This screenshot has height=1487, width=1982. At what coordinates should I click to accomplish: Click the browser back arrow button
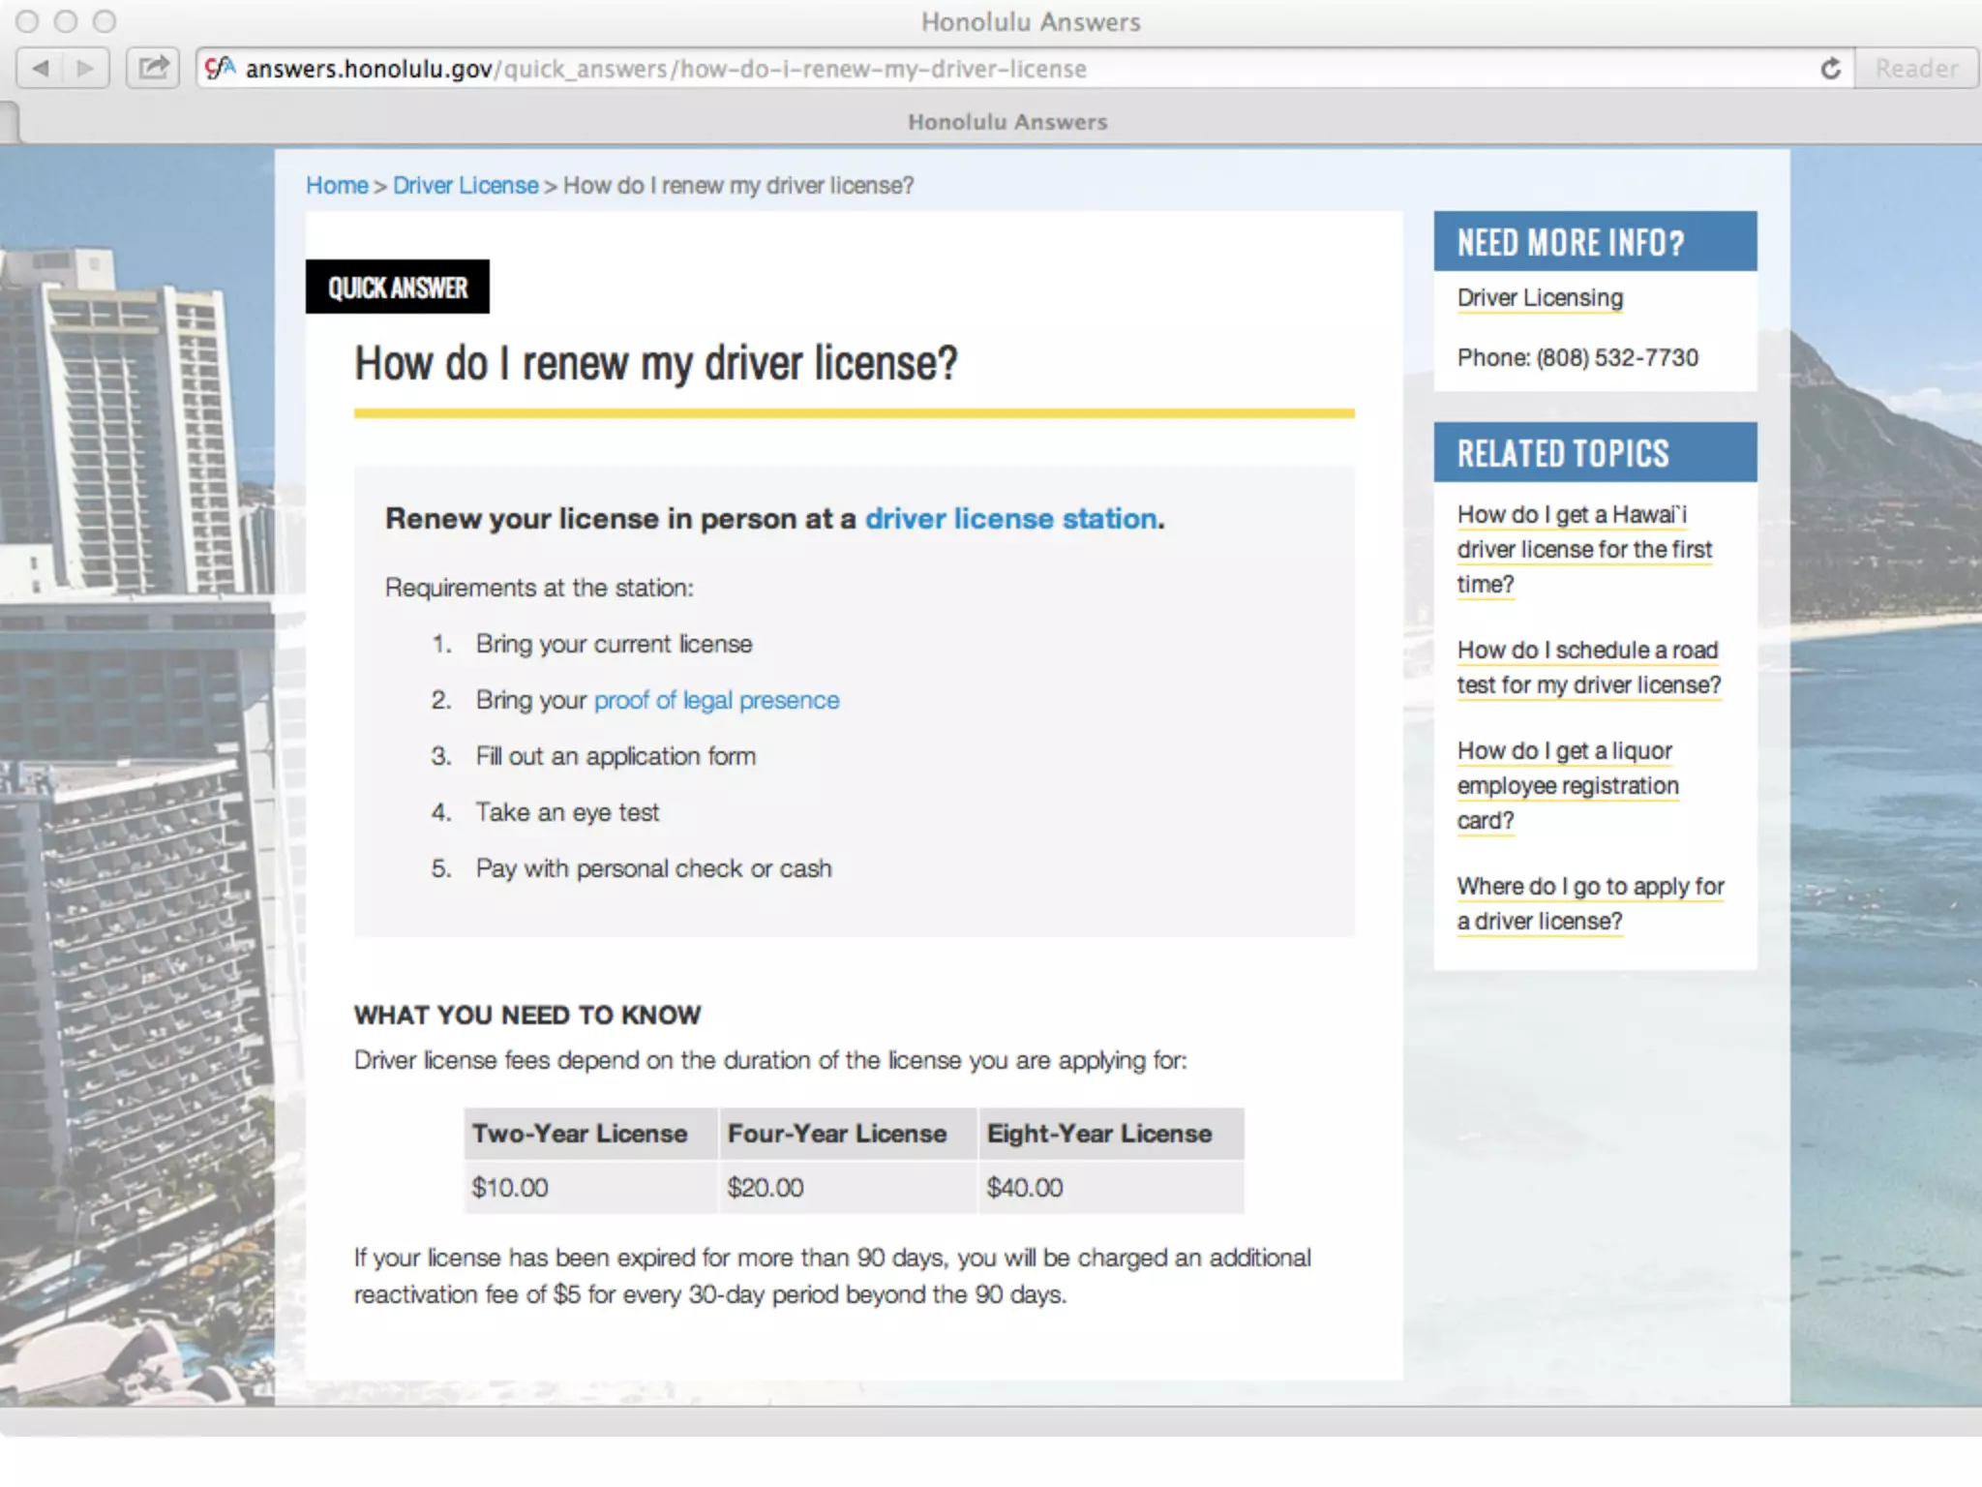[x=41, y=69]
